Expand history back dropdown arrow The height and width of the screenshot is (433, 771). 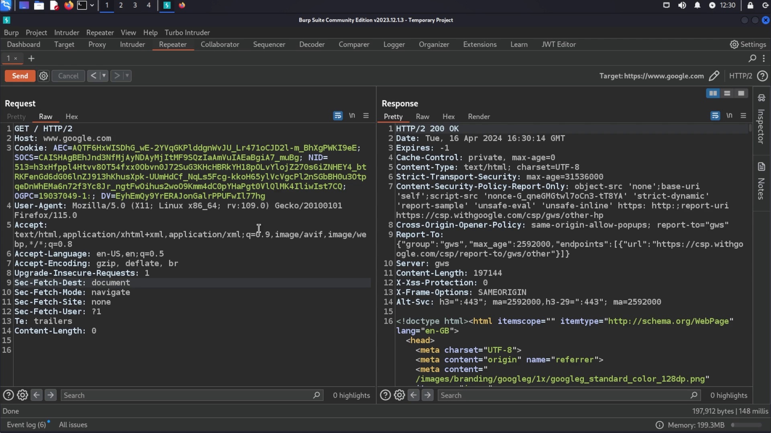104,76
